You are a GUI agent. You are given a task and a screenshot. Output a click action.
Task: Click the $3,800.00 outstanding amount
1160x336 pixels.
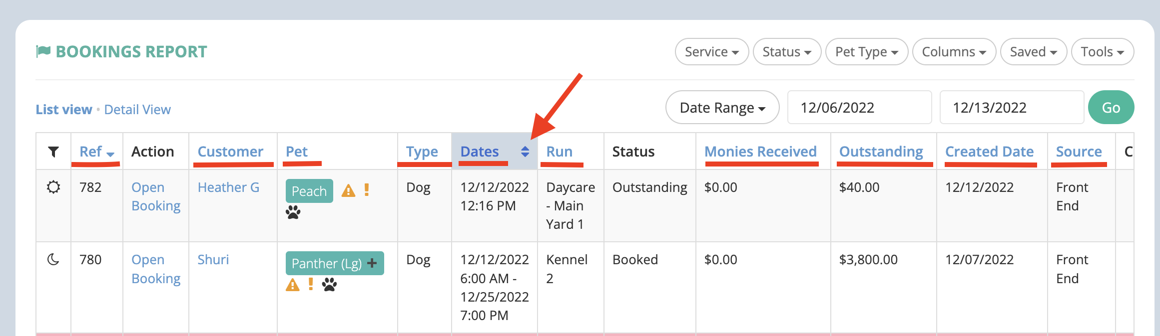[x=868, y=259]
